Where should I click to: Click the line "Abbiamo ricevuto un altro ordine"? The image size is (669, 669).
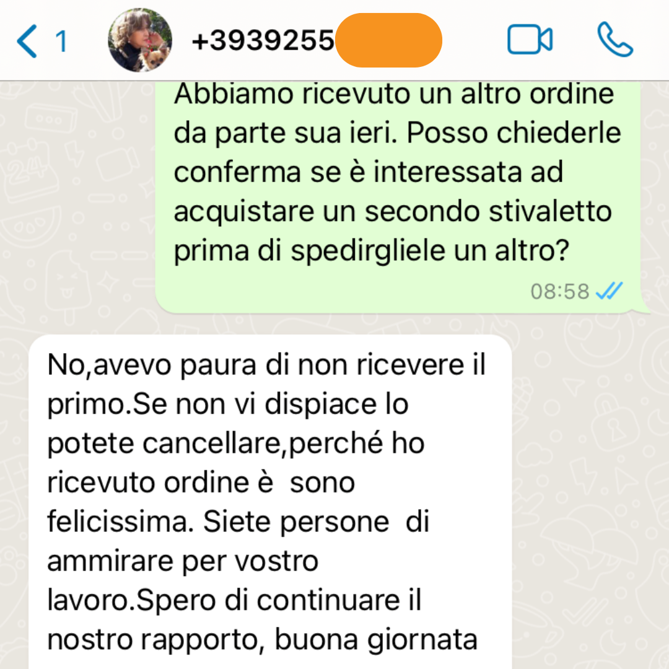394,94
